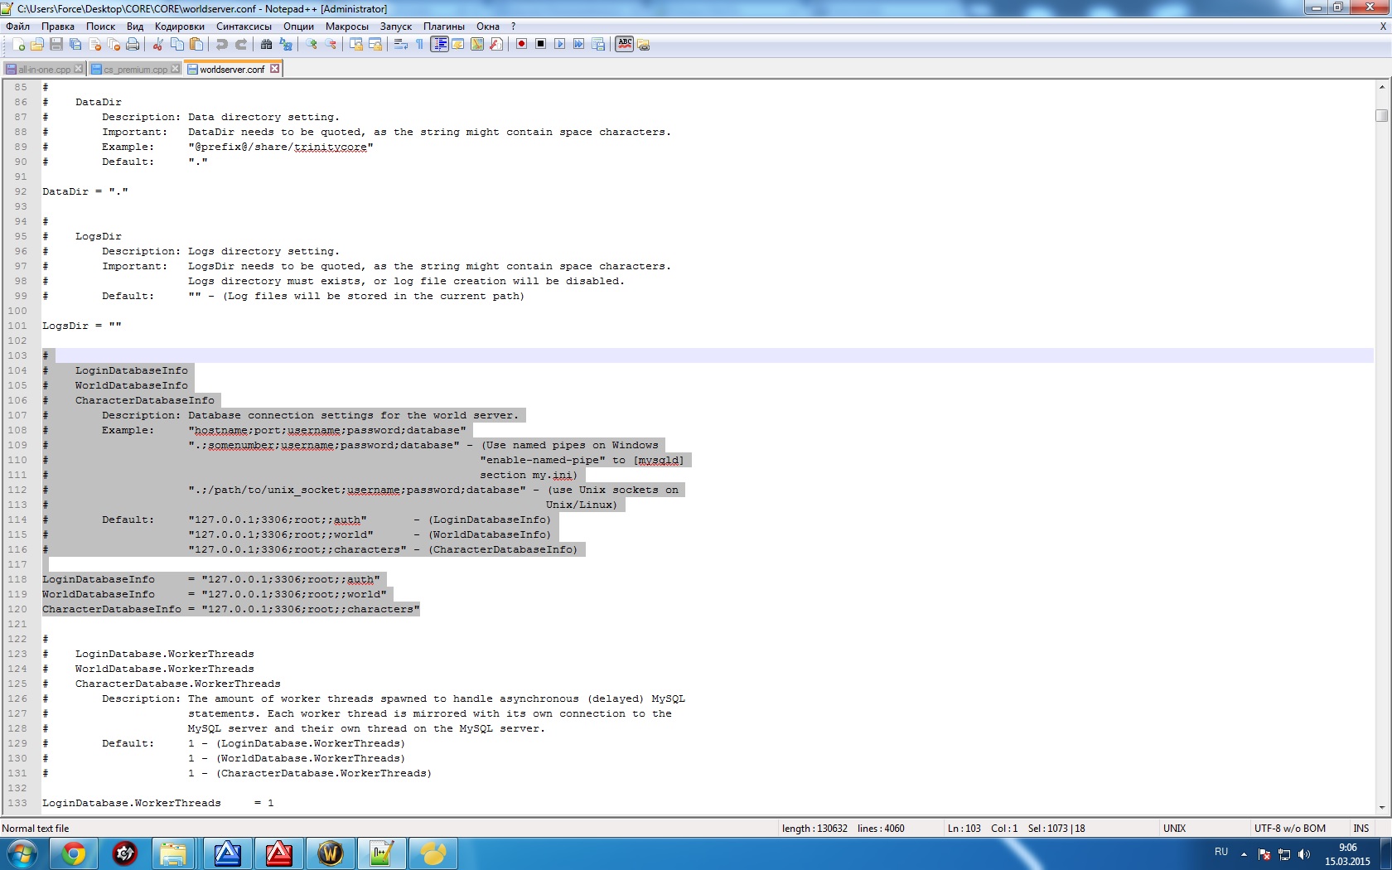Open the Опции menu
The width and height of the screenshot is (1392, 870).
tap(298, 27)
